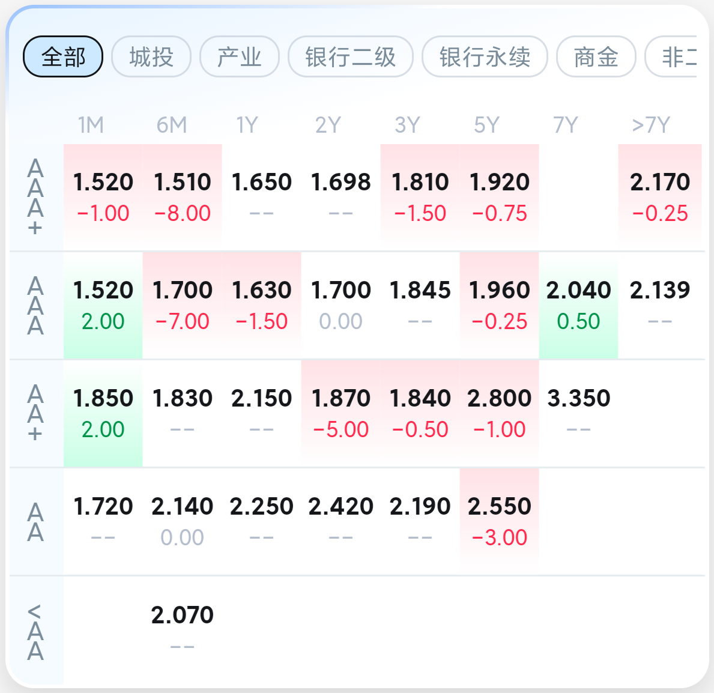
Task: Switch to the 城投 tab
Action: [x=151, y=57]
